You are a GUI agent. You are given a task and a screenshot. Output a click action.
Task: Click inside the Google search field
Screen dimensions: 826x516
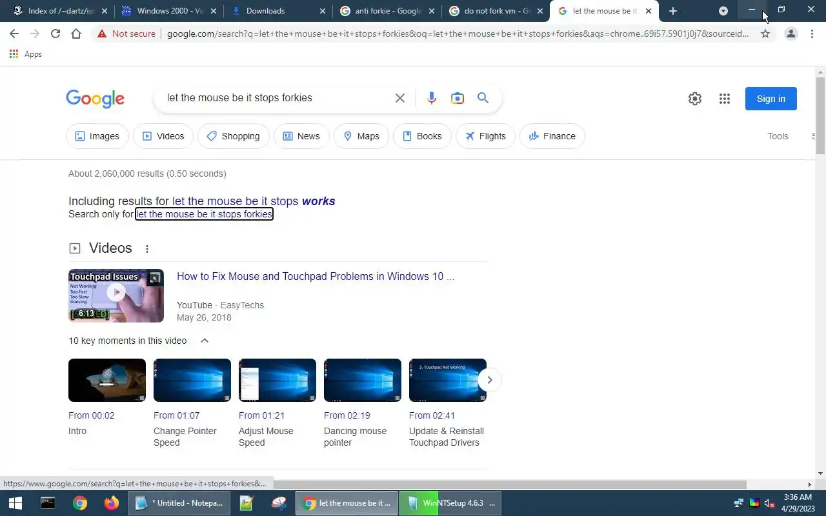coord(276,98)
